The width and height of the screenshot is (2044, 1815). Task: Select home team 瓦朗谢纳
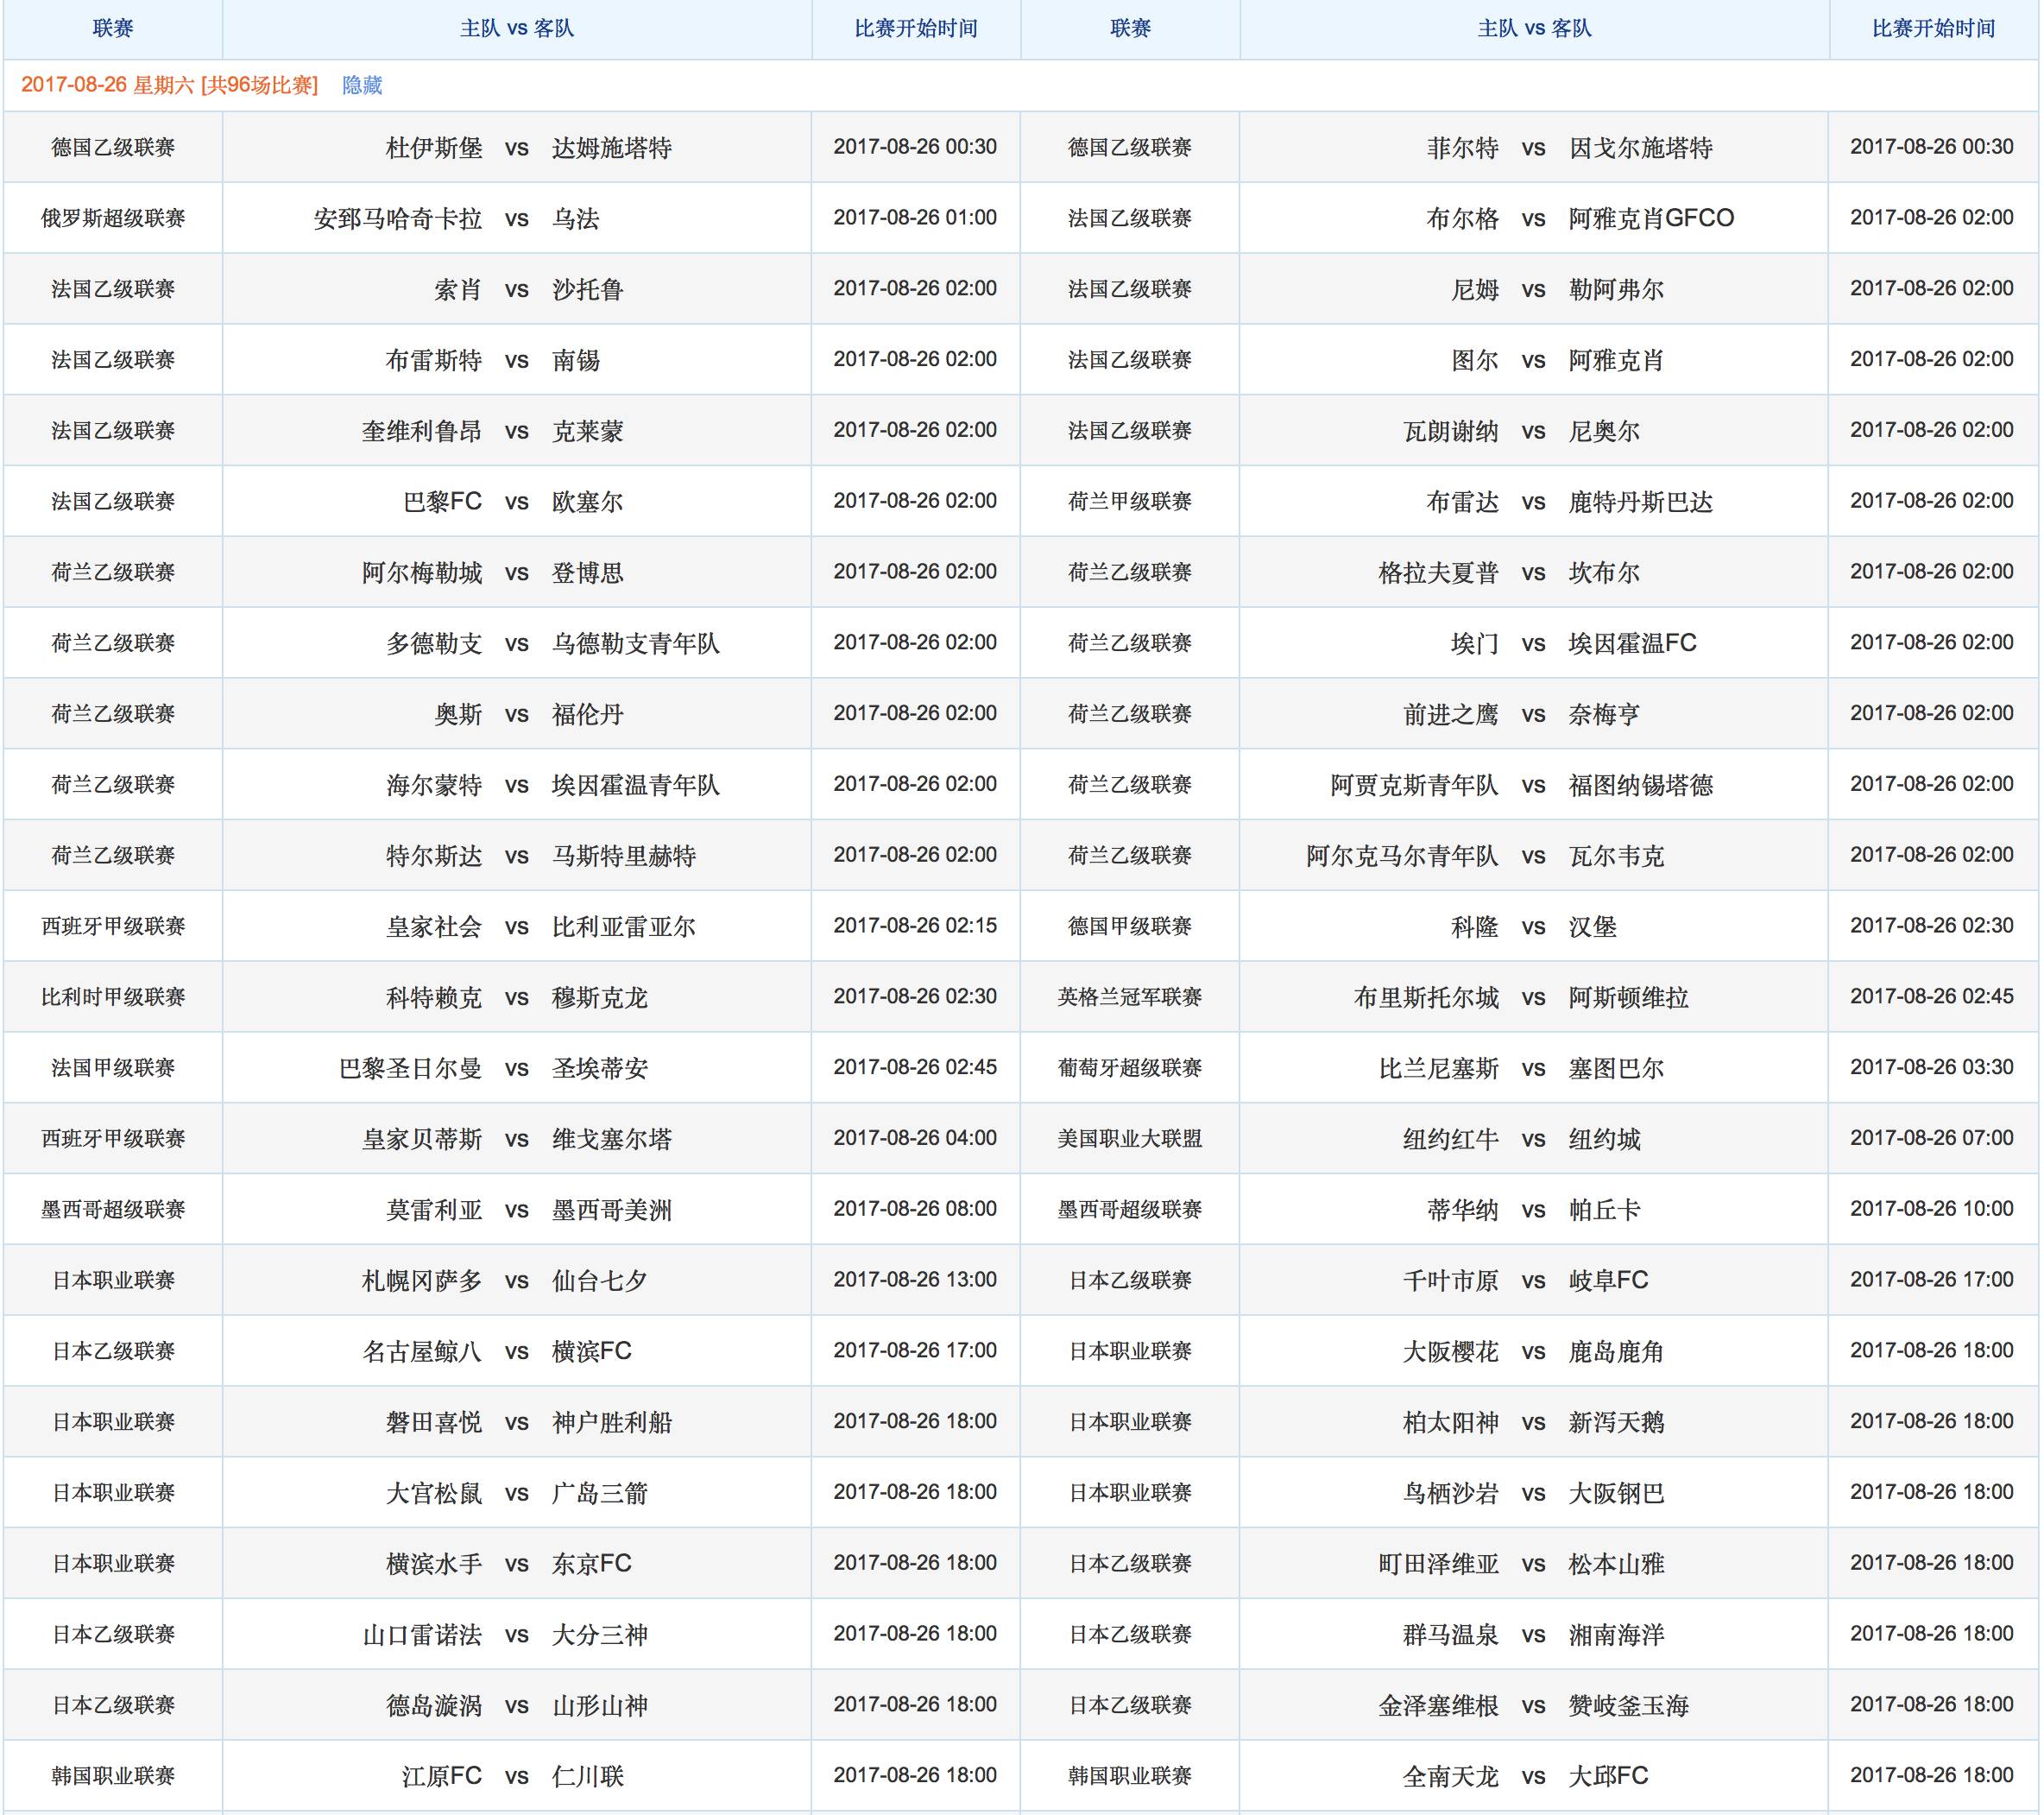[1451, 431]
